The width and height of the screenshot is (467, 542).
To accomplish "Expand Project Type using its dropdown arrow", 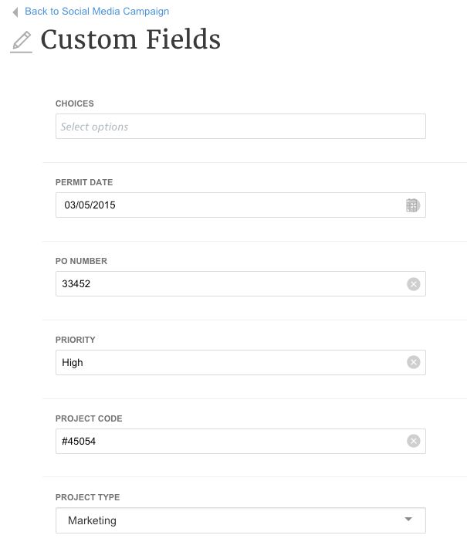I will coord(409,520).
